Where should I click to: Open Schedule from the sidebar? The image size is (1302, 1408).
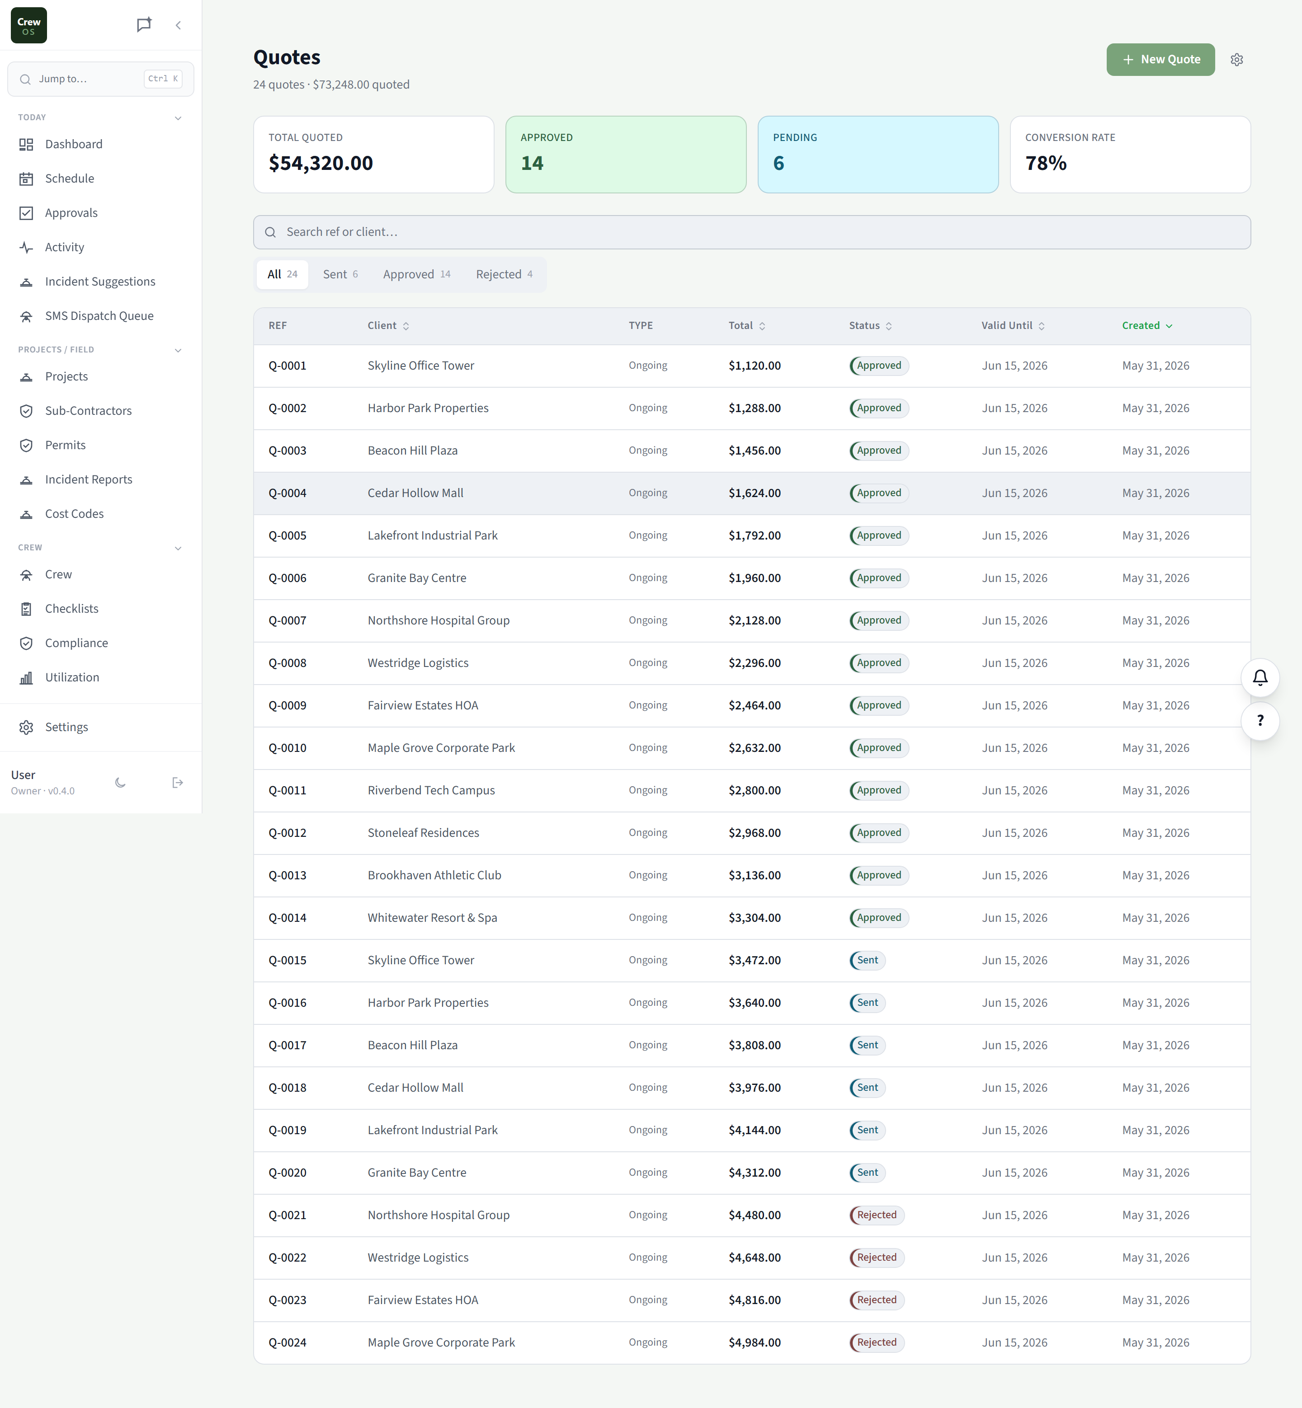click(101, 179)
